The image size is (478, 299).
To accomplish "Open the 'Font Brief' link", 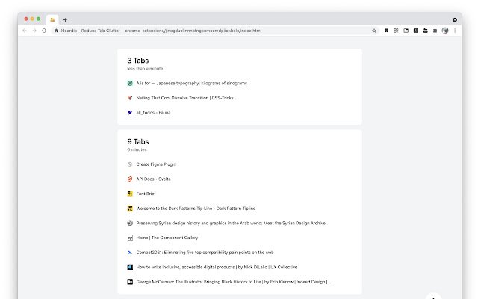I will click(x=146, y=194).
